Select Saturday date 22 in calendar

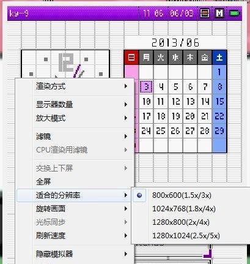[219, 116]
